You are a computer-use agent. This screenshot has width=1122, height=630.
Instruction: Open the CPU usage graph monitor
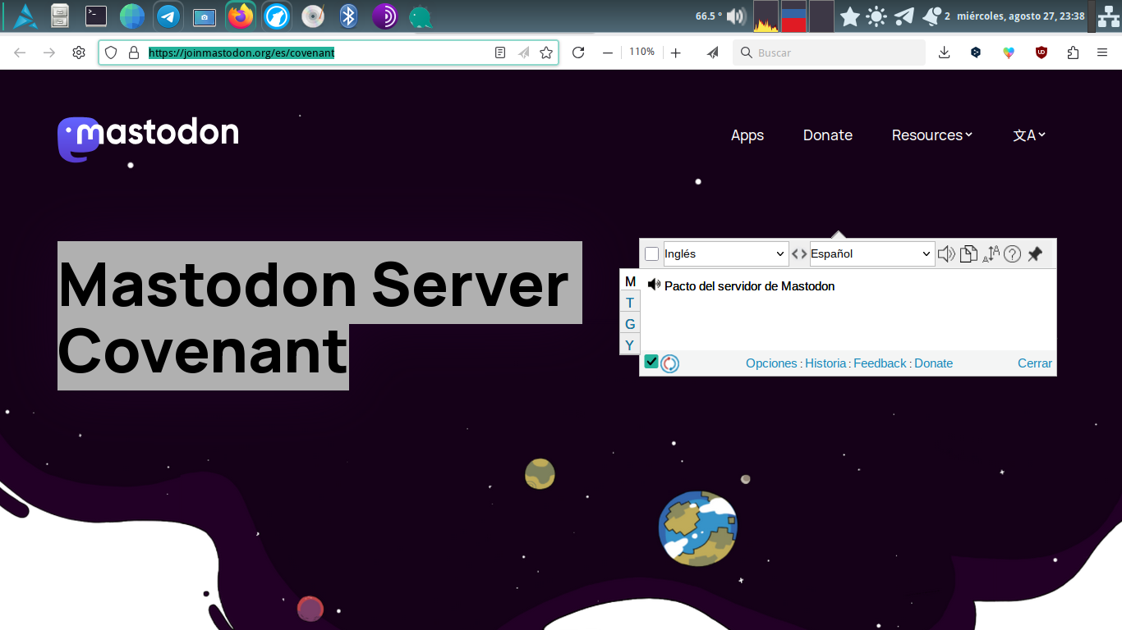pyautogui.click(x=766, y=16)
